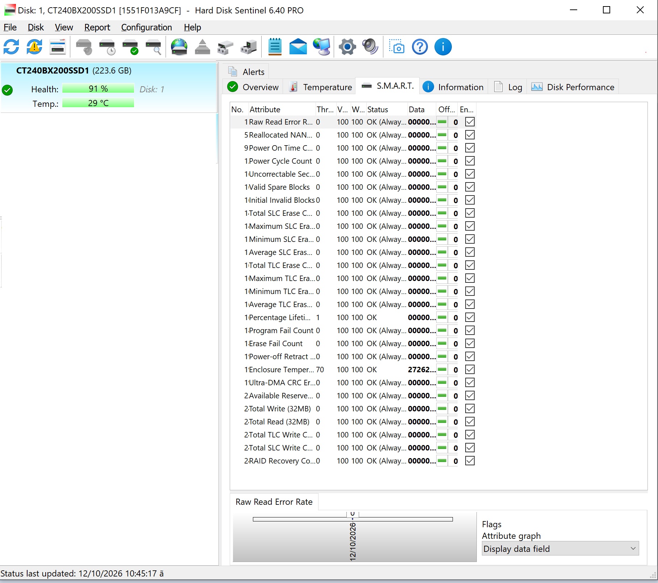Click the screenshot camera toolbar icon
658x583 pixels.
click(397, 47)
